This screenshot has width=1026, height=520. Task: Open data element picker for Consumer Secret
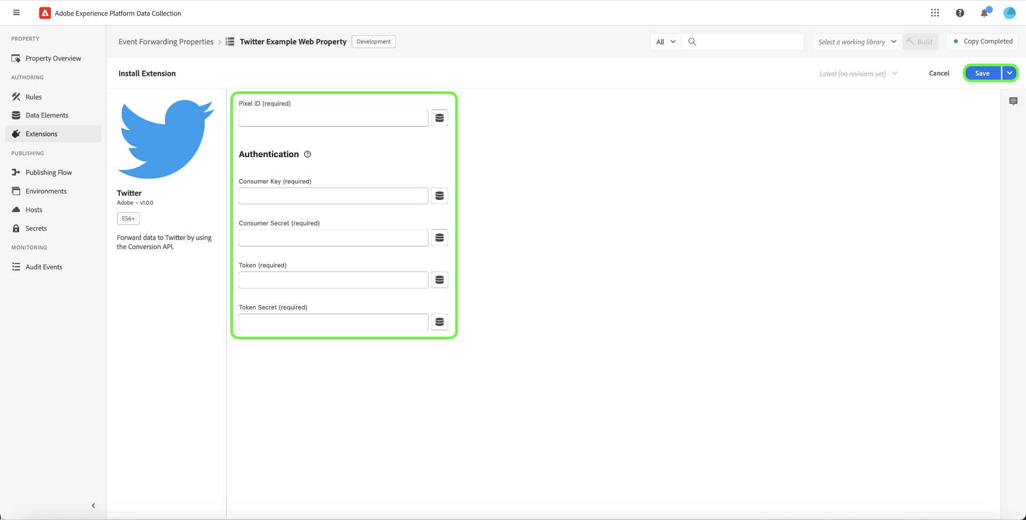(439, 238)
